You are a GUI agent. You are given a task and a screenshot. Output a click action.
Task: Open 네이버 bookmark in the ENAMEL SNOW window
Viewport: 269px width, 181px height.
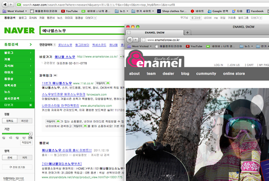click(x=221, y=46)
